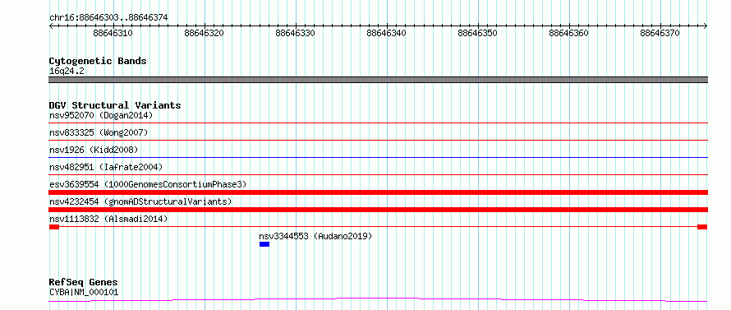Click the right arrow of the ruler
Image resolution: width=731 pixels, height=310 pixels.
pyautogui.click(x=705, y=26)
